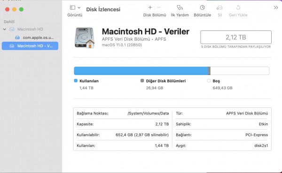Select the grayed Macintosh HD disk in the sidebar

point(30,29)
